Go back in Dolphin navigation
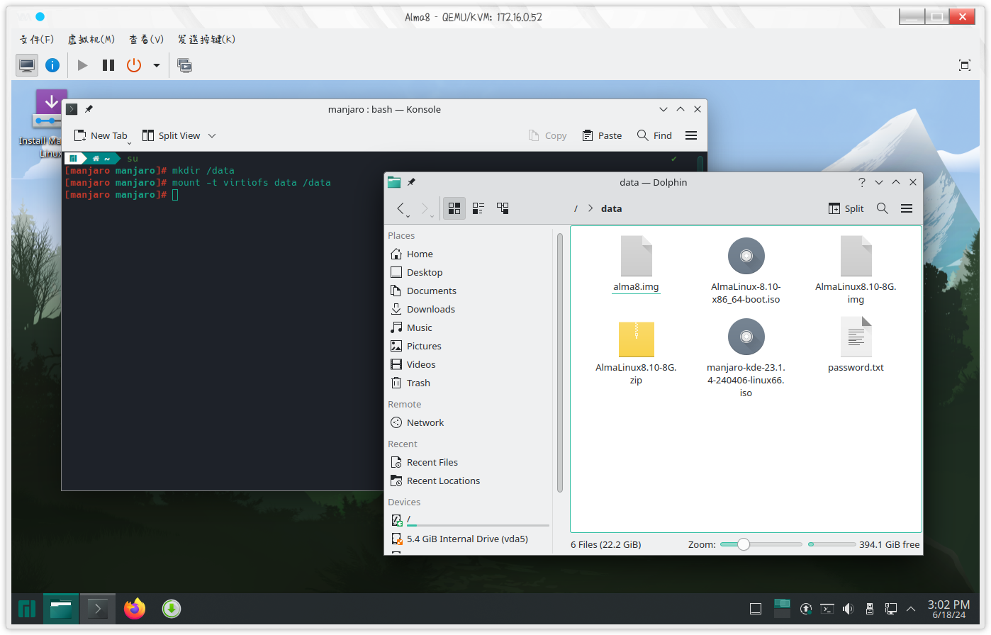 coord(401,208)
